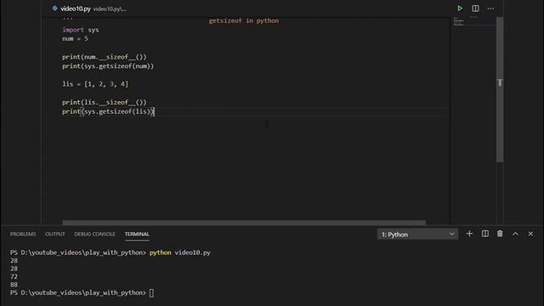Click the 'num = 5' line

(x=75, y=39)
